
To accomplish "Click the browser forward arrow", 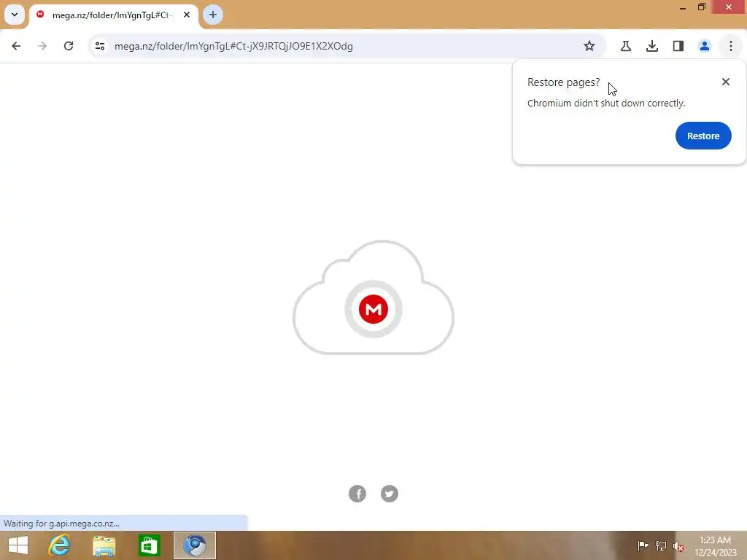I will [x=42, y=46].
